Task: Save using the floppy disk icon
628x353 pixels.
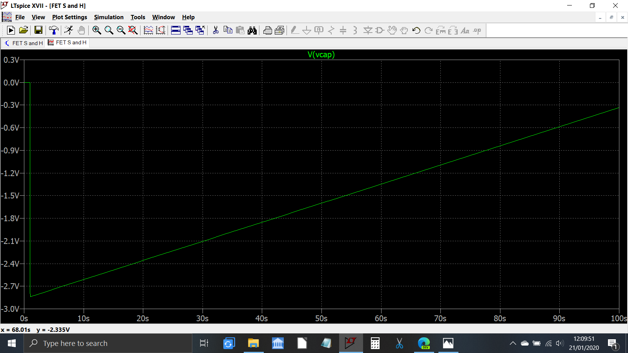Action: [x=38, y=30]
